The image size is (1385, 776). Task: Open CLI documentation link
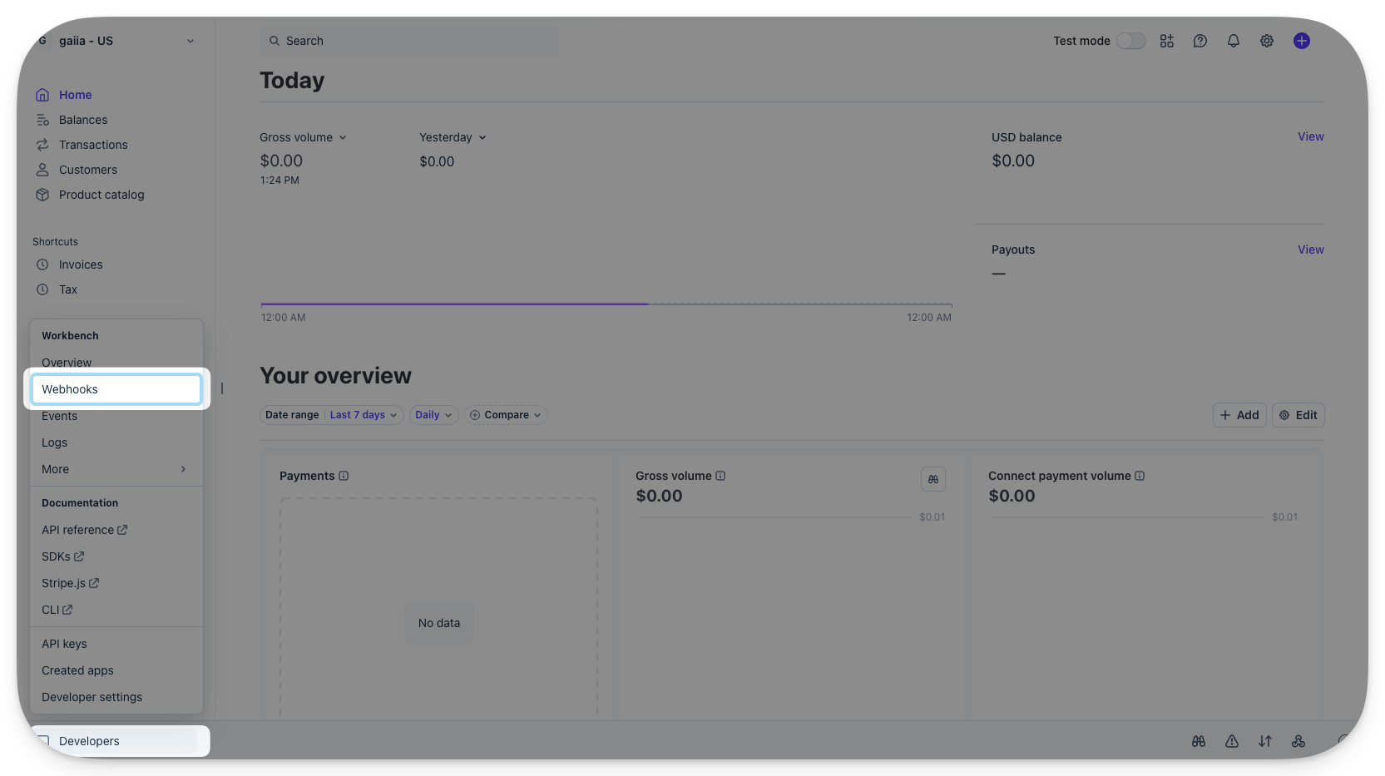point(57,610)
